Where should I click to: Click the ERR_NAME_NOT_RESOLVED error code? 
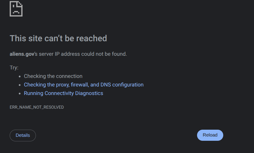(37, 107)
